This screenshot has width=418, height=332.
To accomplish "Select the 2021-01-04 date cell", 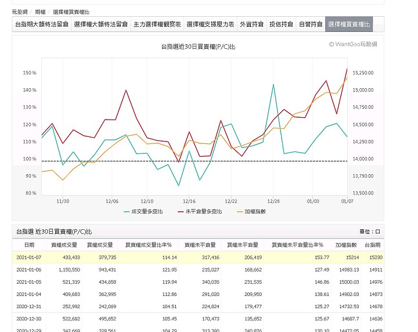I will click(29, 294).
